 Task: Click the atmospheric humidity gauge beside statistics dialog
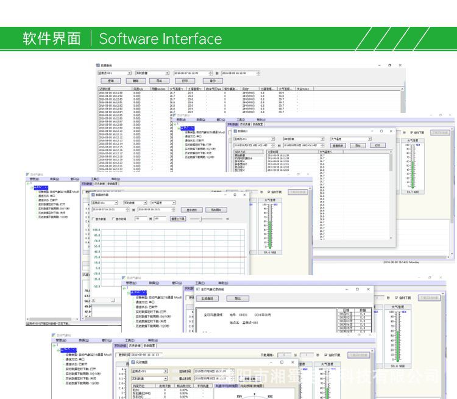413,167
